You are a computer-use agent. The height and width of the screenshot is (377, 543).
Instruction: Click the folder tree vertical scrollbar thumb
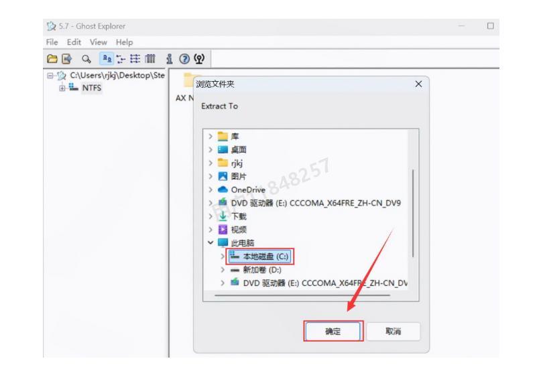click(x=413, y=213)
